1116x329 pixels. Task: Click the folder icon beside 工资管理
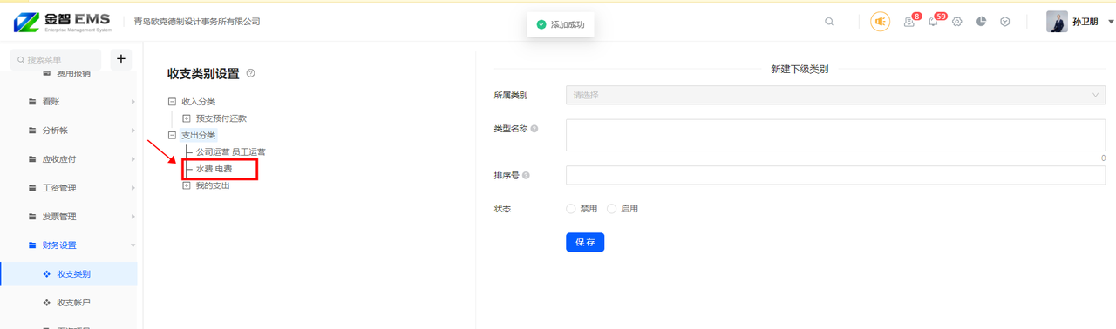[33, 188]
